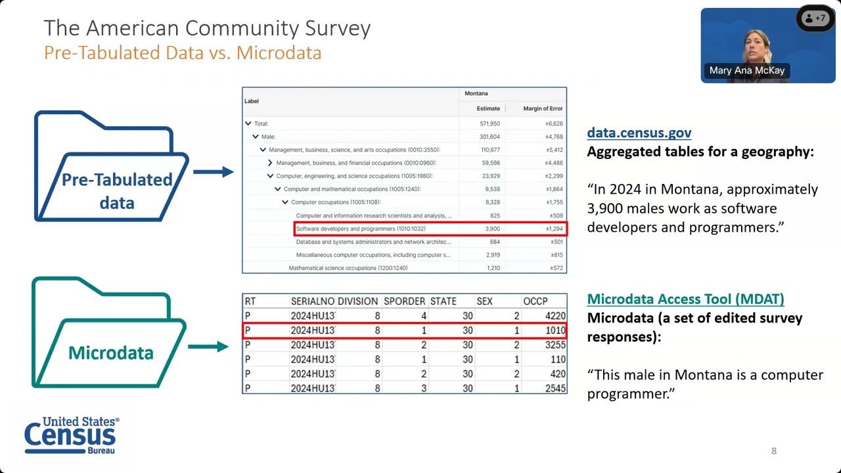Click the 3,900 estimate cell
The width and height of the screenshot is (841, 473).
493,229
